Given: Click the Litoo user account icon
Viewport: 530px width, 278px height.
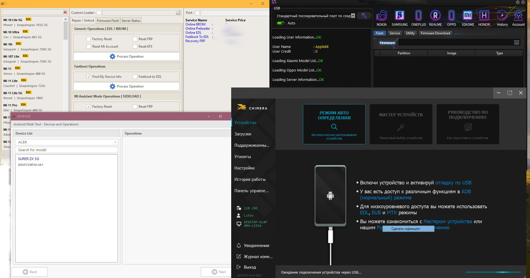Looking at the screenshot, I should (x=239, y=215).
